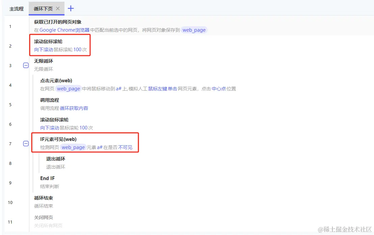Select the 循环下页 tab

pyautogui.click(x=43, y=9)
